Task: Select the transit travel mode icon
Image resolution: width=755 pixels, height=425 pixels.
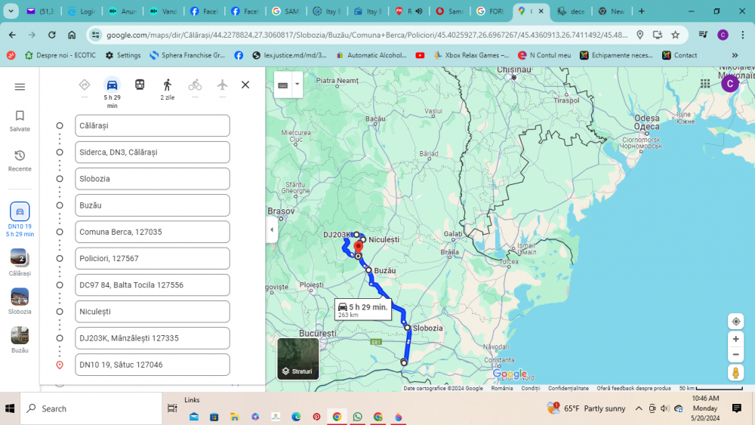Action: 140,85
